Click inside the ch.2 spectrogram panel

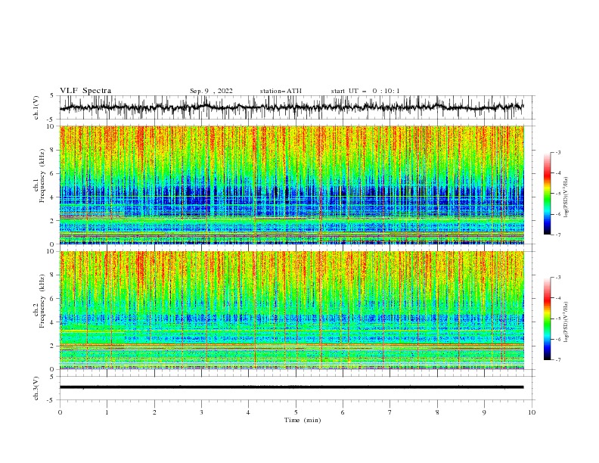291,310
